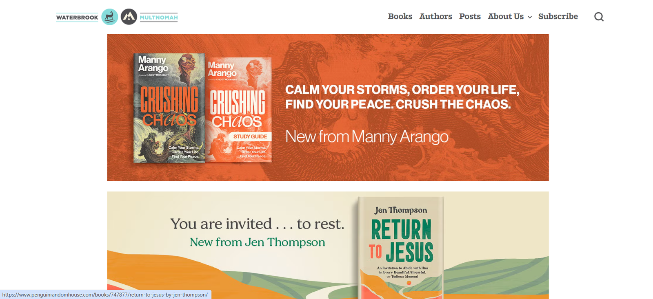The width and height of the screenshot is (653, 299).
Task: Select the Crushing Chaos Study Guide cover
Action: (239, 109)
